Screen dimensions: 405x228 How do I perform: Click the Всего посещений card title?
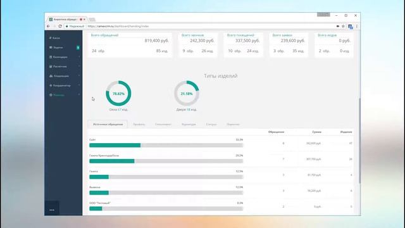pos(240,35)
